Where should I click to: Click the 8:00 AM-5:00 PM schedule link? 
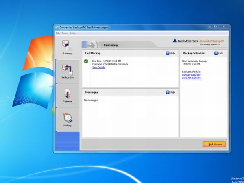pos(191,78)
